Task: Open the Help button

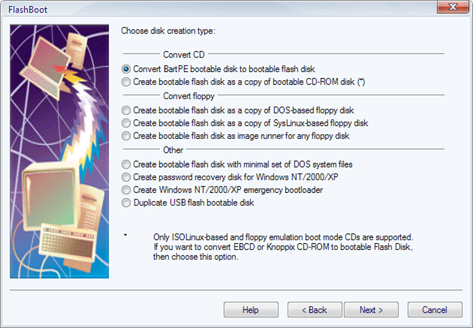Action: (x=251, y=309)
